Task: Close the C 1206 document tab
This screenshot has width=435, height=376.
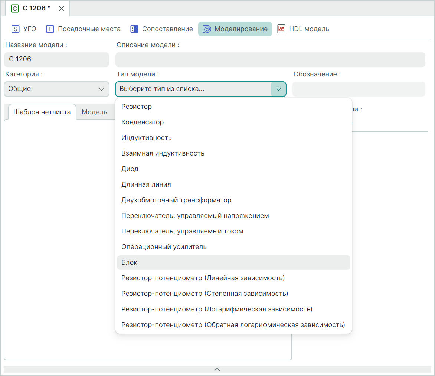Action: [62, 9]
